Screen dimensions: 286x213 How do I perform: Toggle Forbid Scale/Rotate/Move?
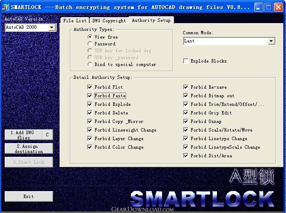tap(186, 130)
